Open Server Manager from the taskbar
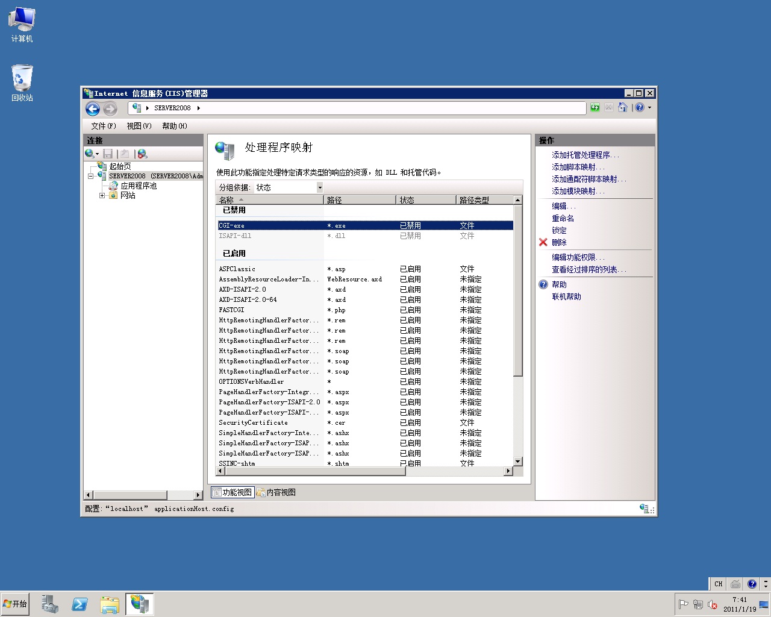Screen dimensions: 771x617 point(50,604)
